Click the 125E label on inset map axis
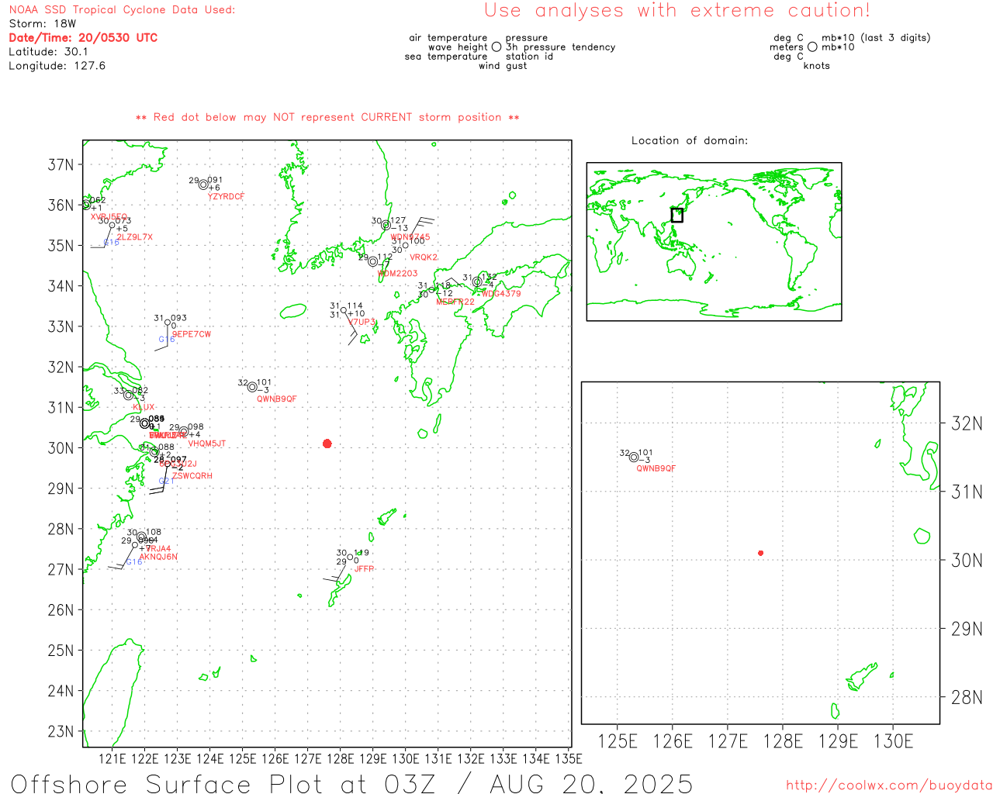Image resolution: width=993 pixels, height=794 pixels. pyautogui.click(x=618, y=741)
